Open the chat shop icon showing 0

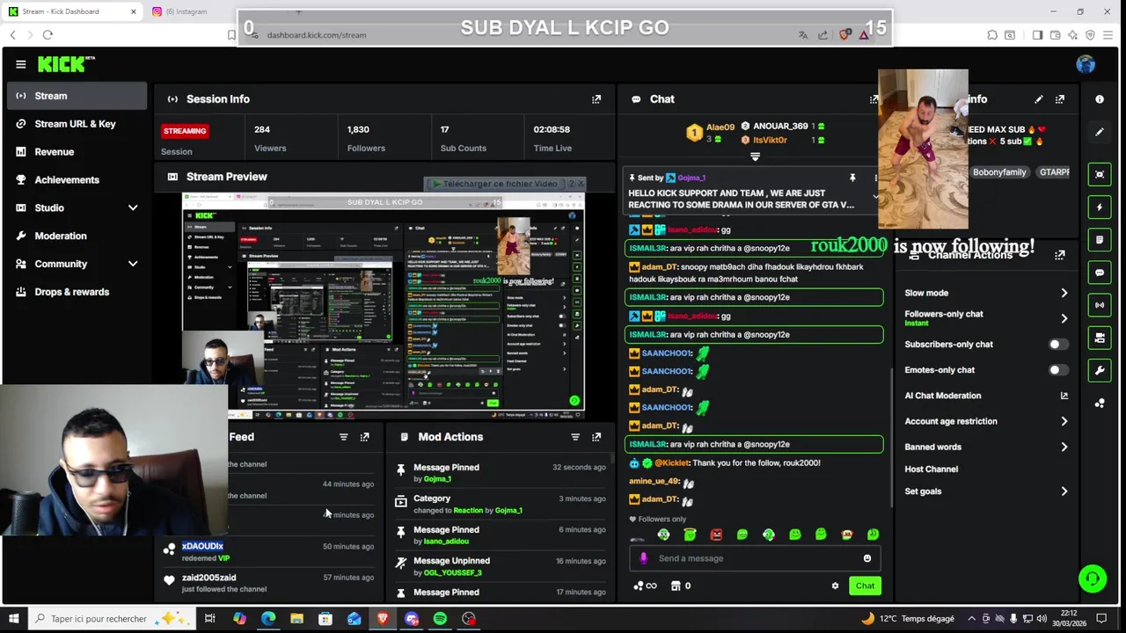coord(680,586)
